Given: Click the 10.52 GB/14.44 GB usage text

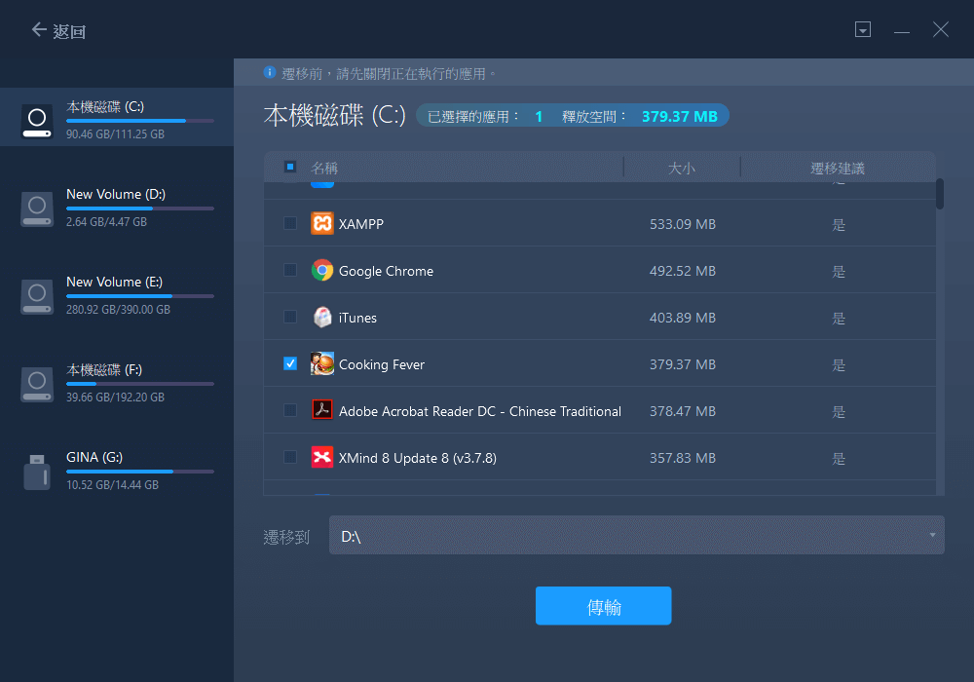Looking at the screenshot, I should pos(112,484).
